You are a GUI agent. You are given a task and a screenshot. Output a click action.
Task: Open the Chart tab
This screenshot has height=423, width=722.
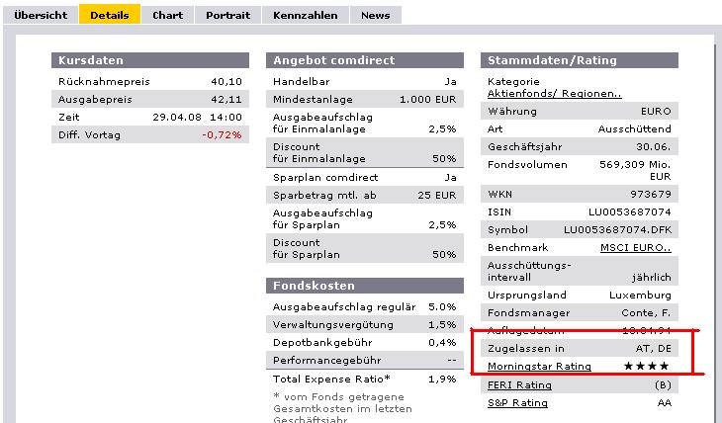[168, 15]
